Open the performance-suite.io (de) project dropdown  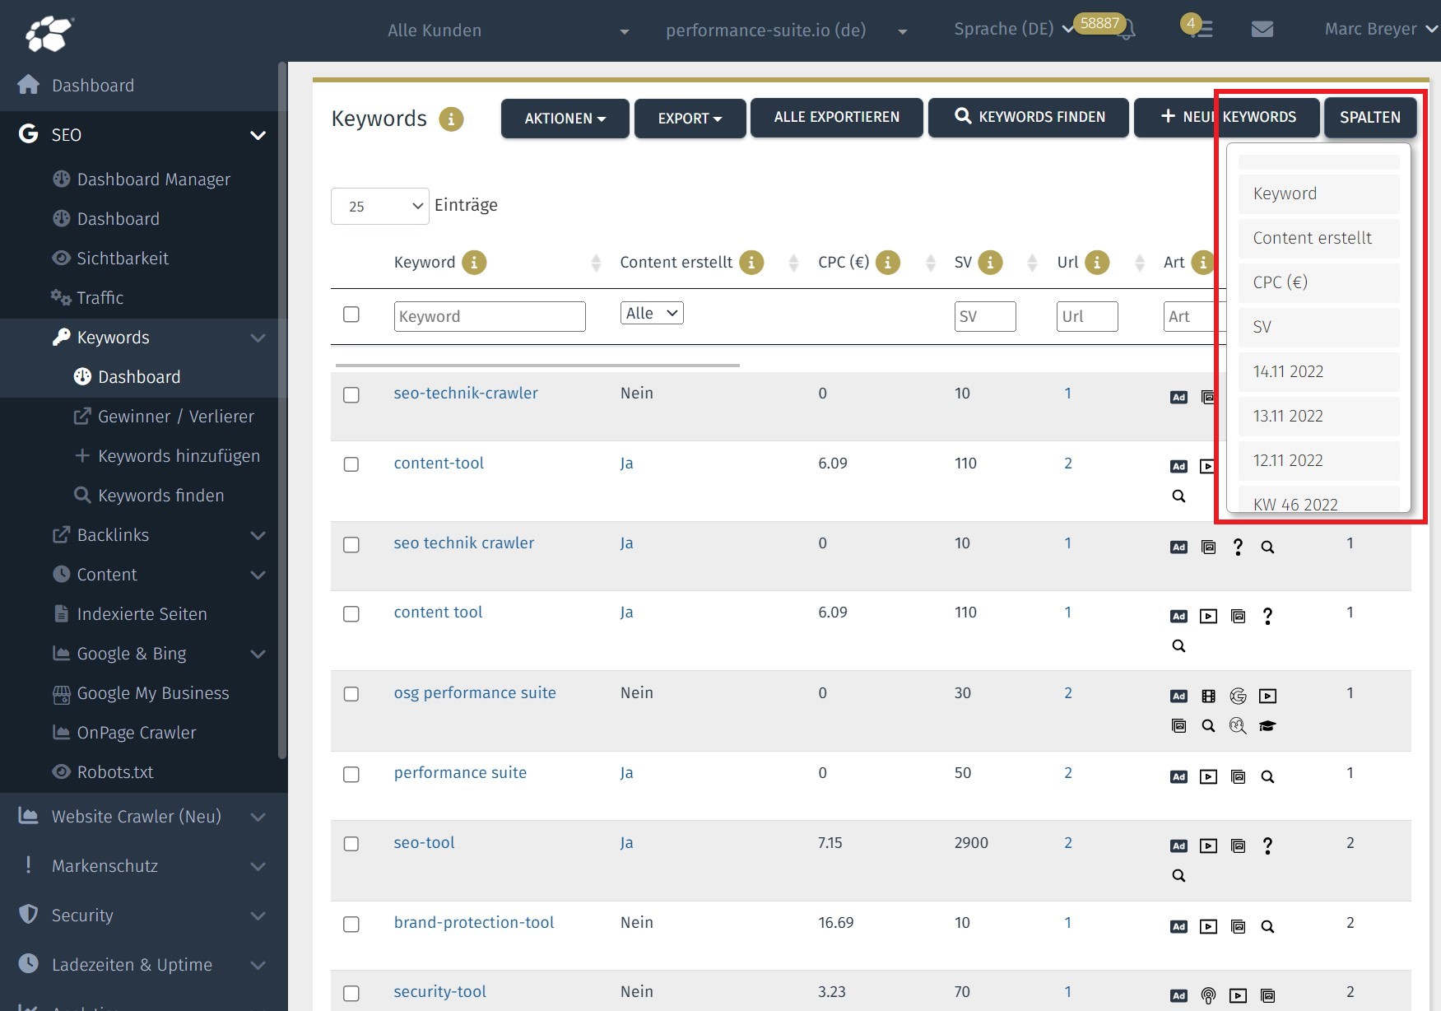coord(787,31)
